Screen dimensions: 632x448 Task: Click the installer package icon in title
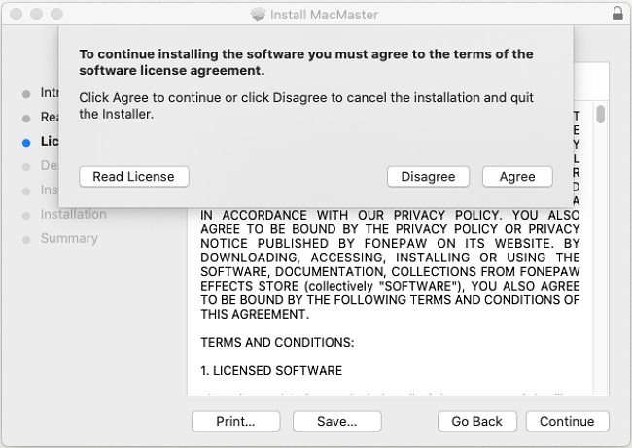pyautogui.click(x=258, y=15)
